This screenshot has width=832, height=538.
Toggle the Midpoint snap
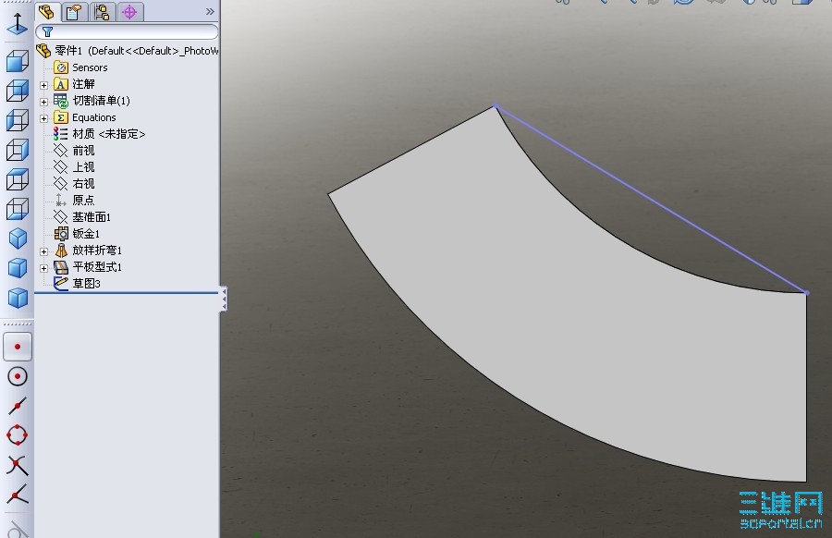click(17, 407)
